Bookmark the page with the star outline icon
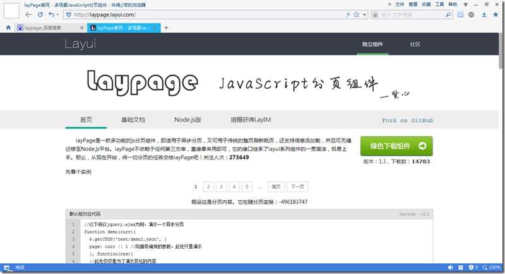The width and height of the screenshot is (505, 274). pyautogui.click(x=356, y=14)
